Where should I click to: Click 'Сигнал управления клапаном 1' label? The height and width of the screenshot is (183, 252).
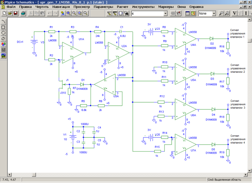237,33
